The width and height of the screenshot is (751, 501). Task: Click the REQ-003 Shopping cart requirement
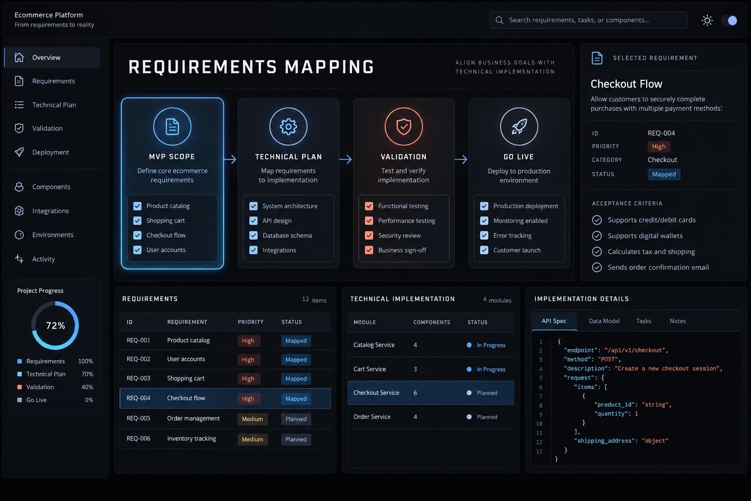(x=186, y=378)
